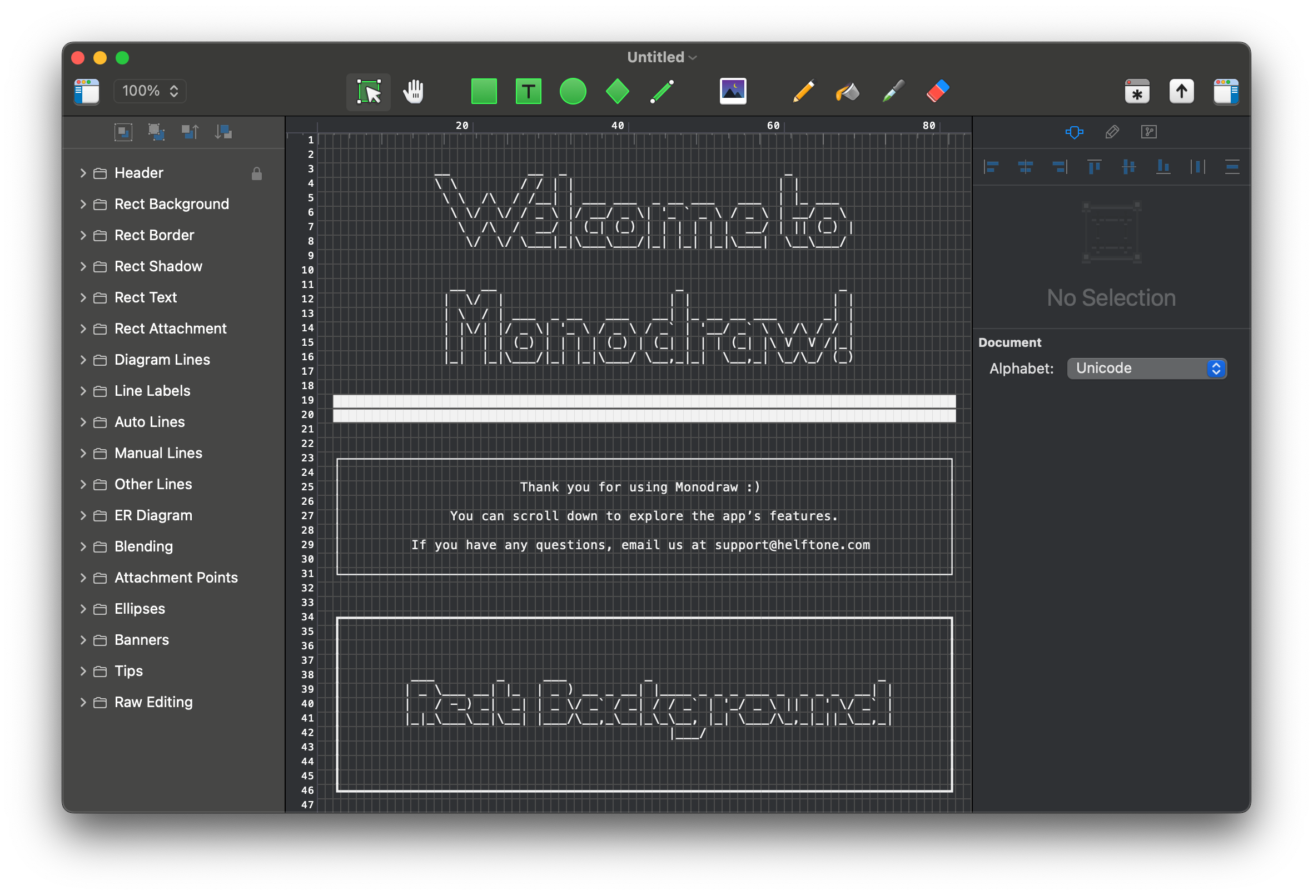The height and width of the screenshot is (895, 1313).
Task: Open the Alphabet Unicode dropdown
Action: point(1146,369)
